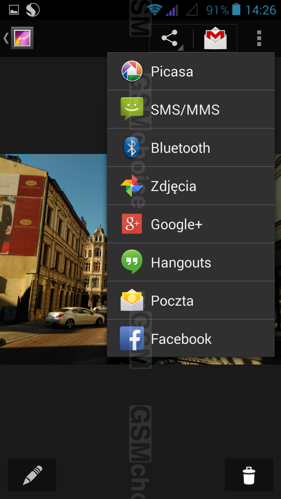Screen dimensions: 281x499
Task: Select the Google+ text entry
Action: pyautogui.click(x=177, y=225)
